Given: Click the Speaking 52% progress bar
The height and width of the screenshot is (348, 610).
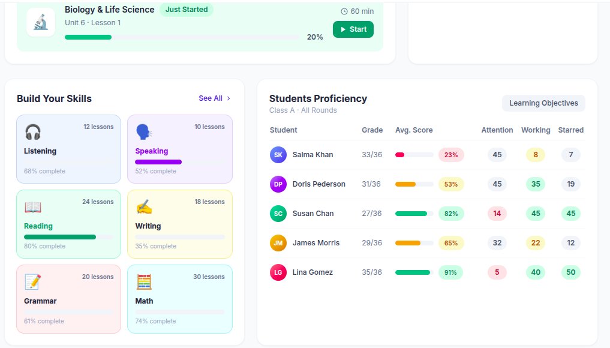Looking at the screenshot, I should (x=180, y=162).
